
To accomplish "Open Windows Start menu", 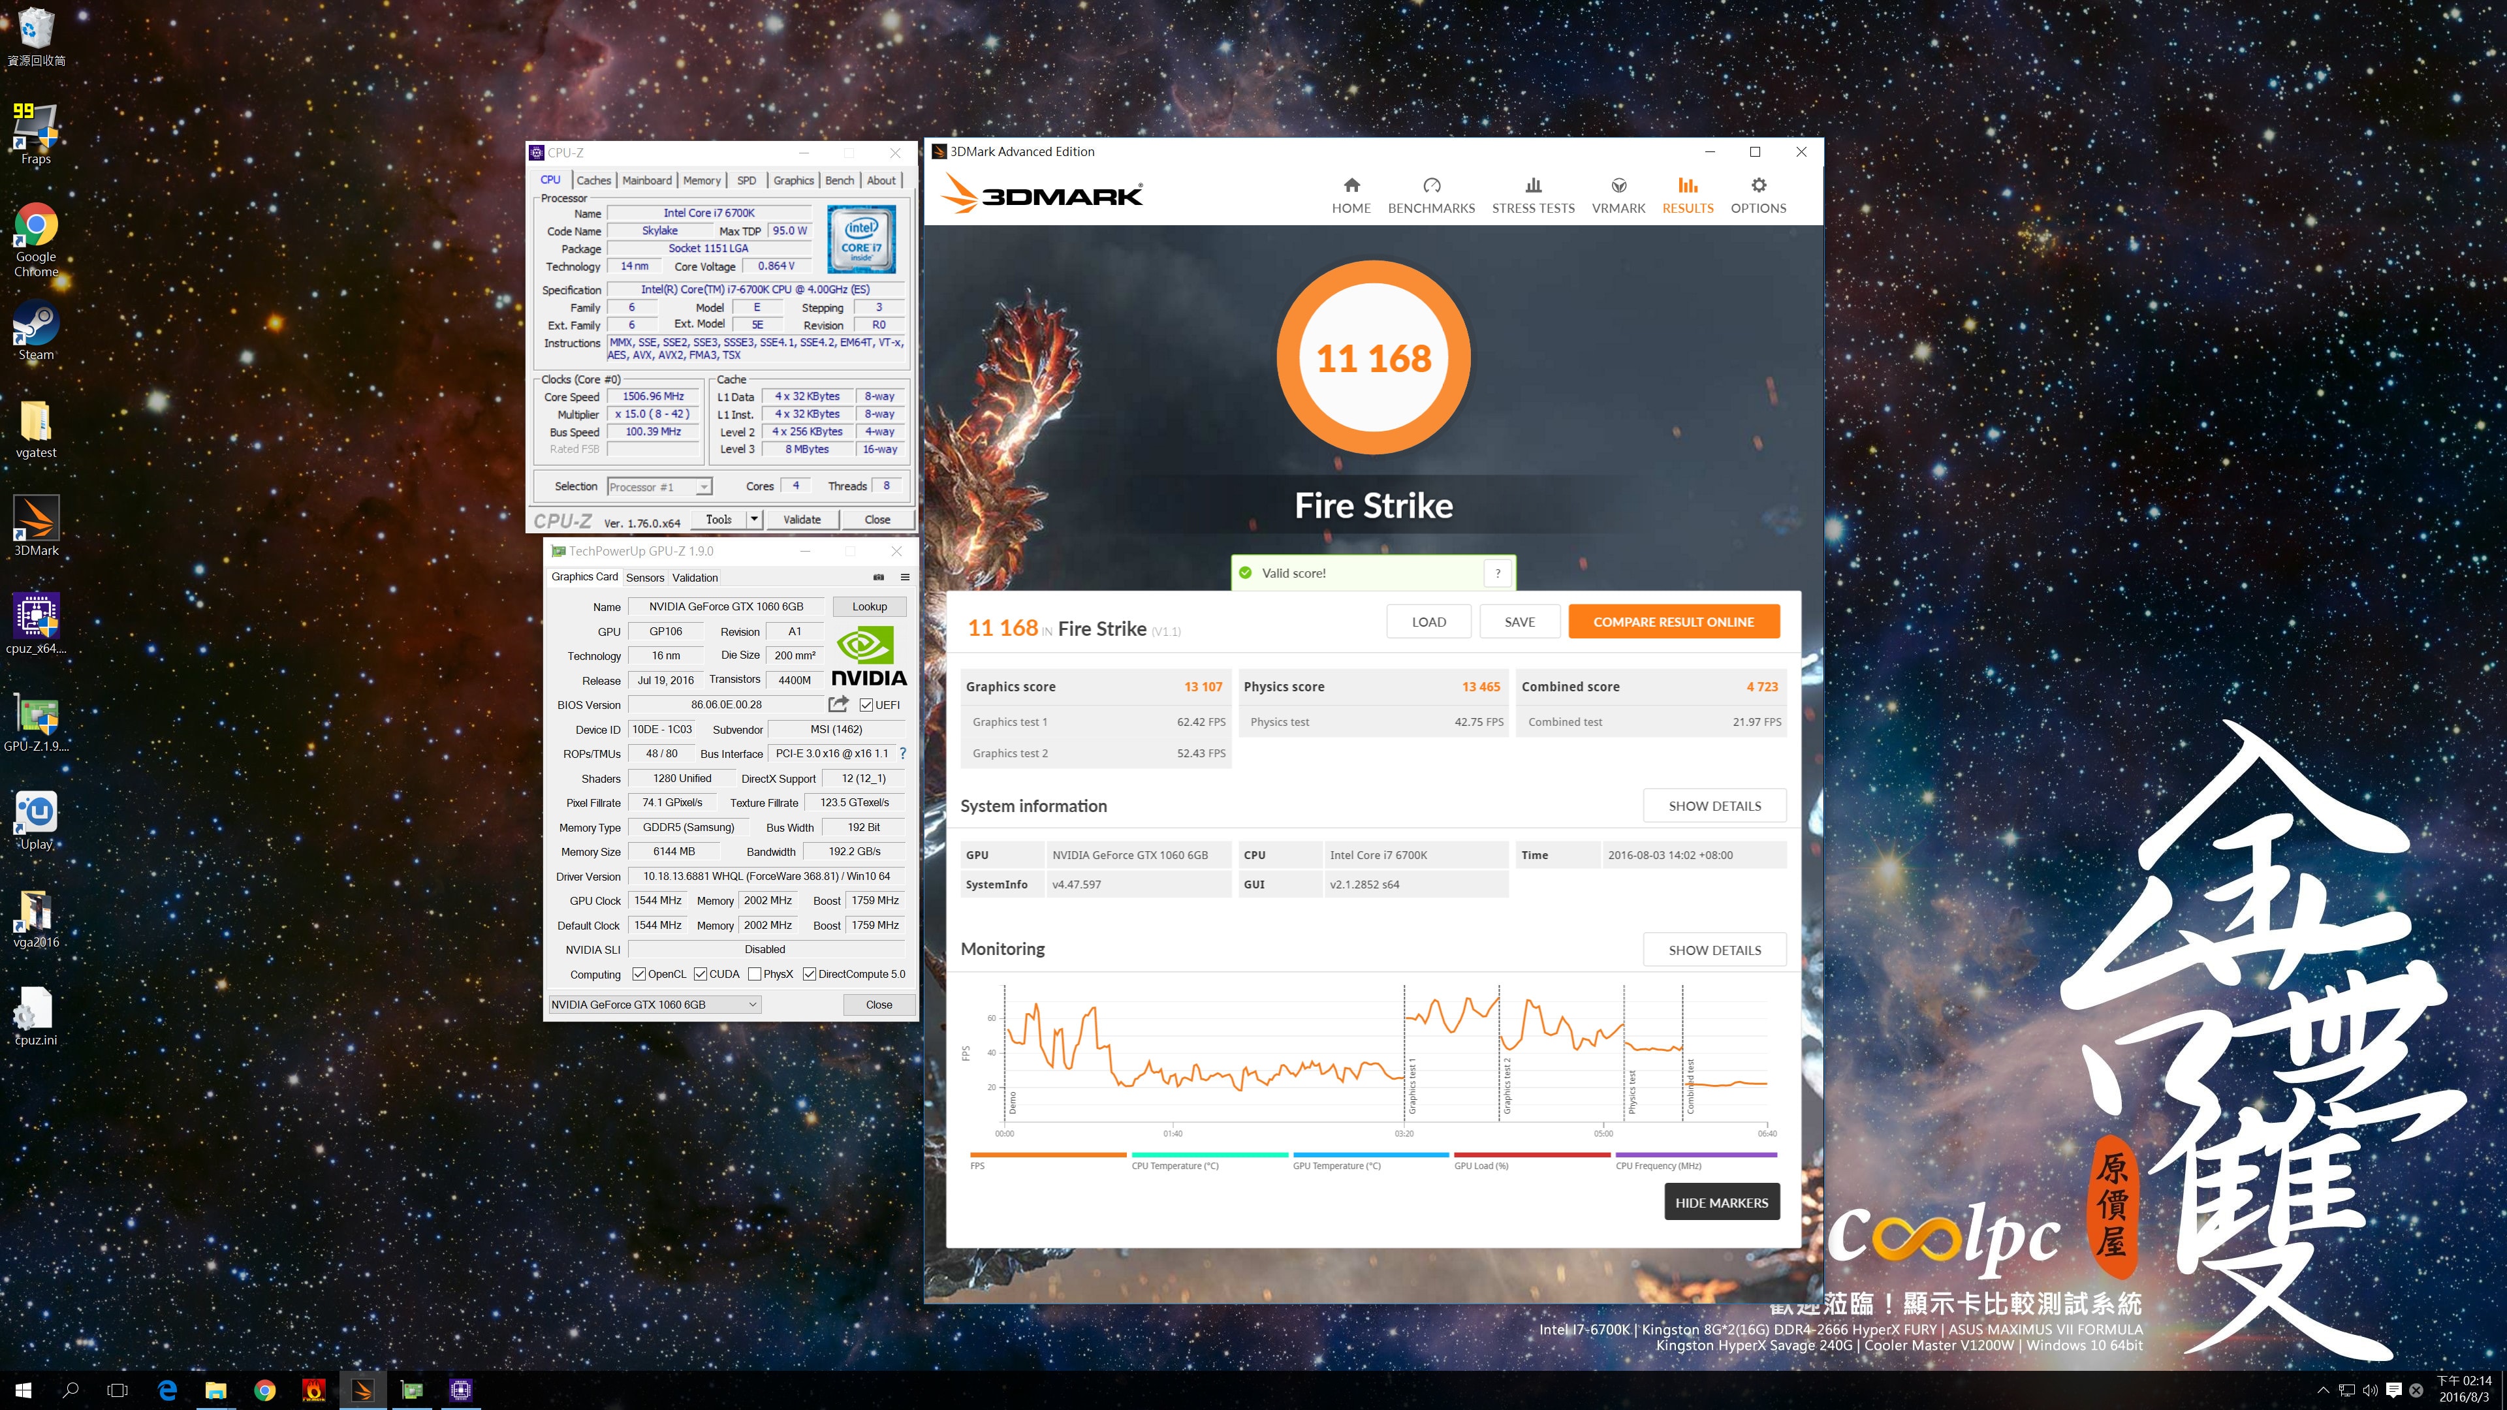I will pos(24,1390).
